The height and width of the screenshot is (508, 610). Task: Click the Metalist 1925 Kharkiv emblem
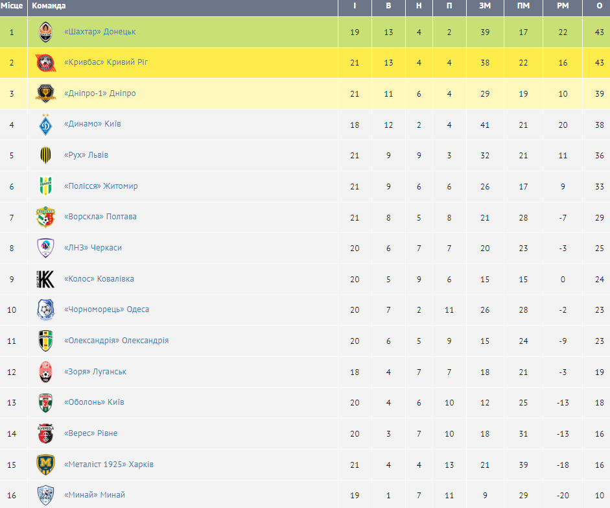(45, 465)
